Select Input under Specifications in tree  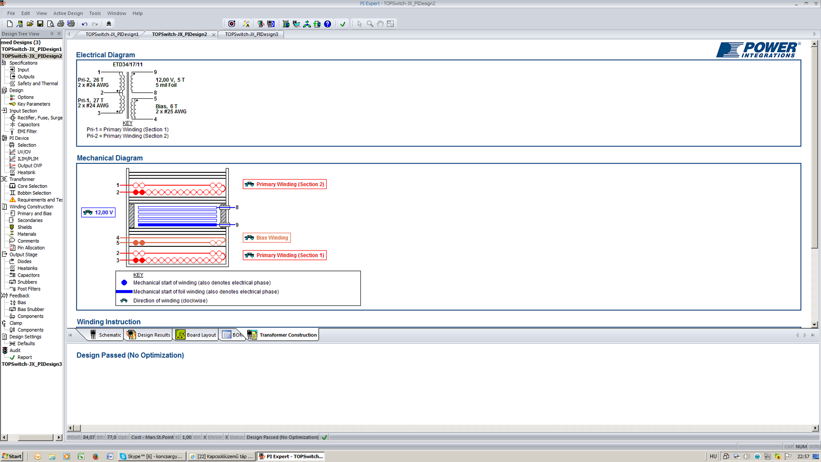pos(23,70)
